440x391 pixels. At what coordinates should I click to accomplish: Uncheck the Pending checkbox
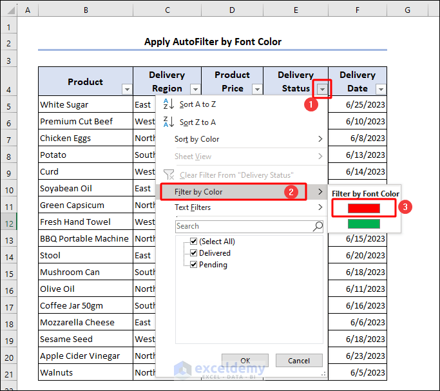tap(194, 265)
